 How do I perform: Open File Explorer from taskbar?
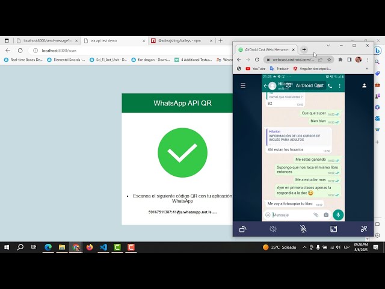pos(62,247)
